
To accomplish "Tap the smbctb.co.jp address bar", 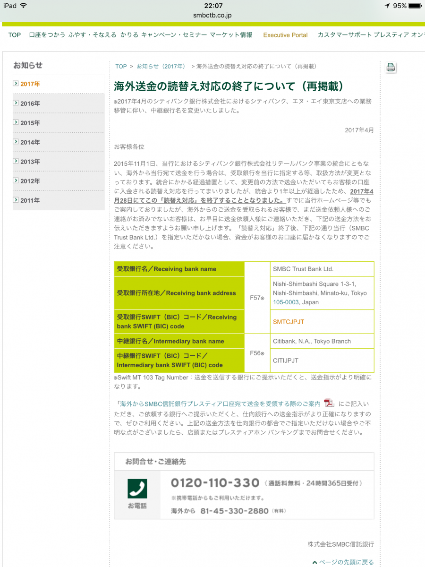I will coord(212,15).
